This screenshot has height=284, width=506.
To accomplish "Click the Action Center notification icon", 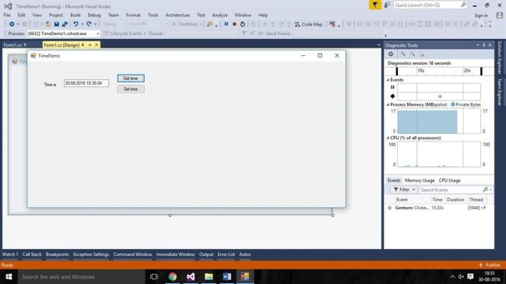I will tap(470, 276).
